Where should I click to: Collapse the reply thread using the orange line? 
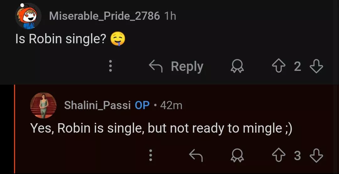[x=14, y=129]
